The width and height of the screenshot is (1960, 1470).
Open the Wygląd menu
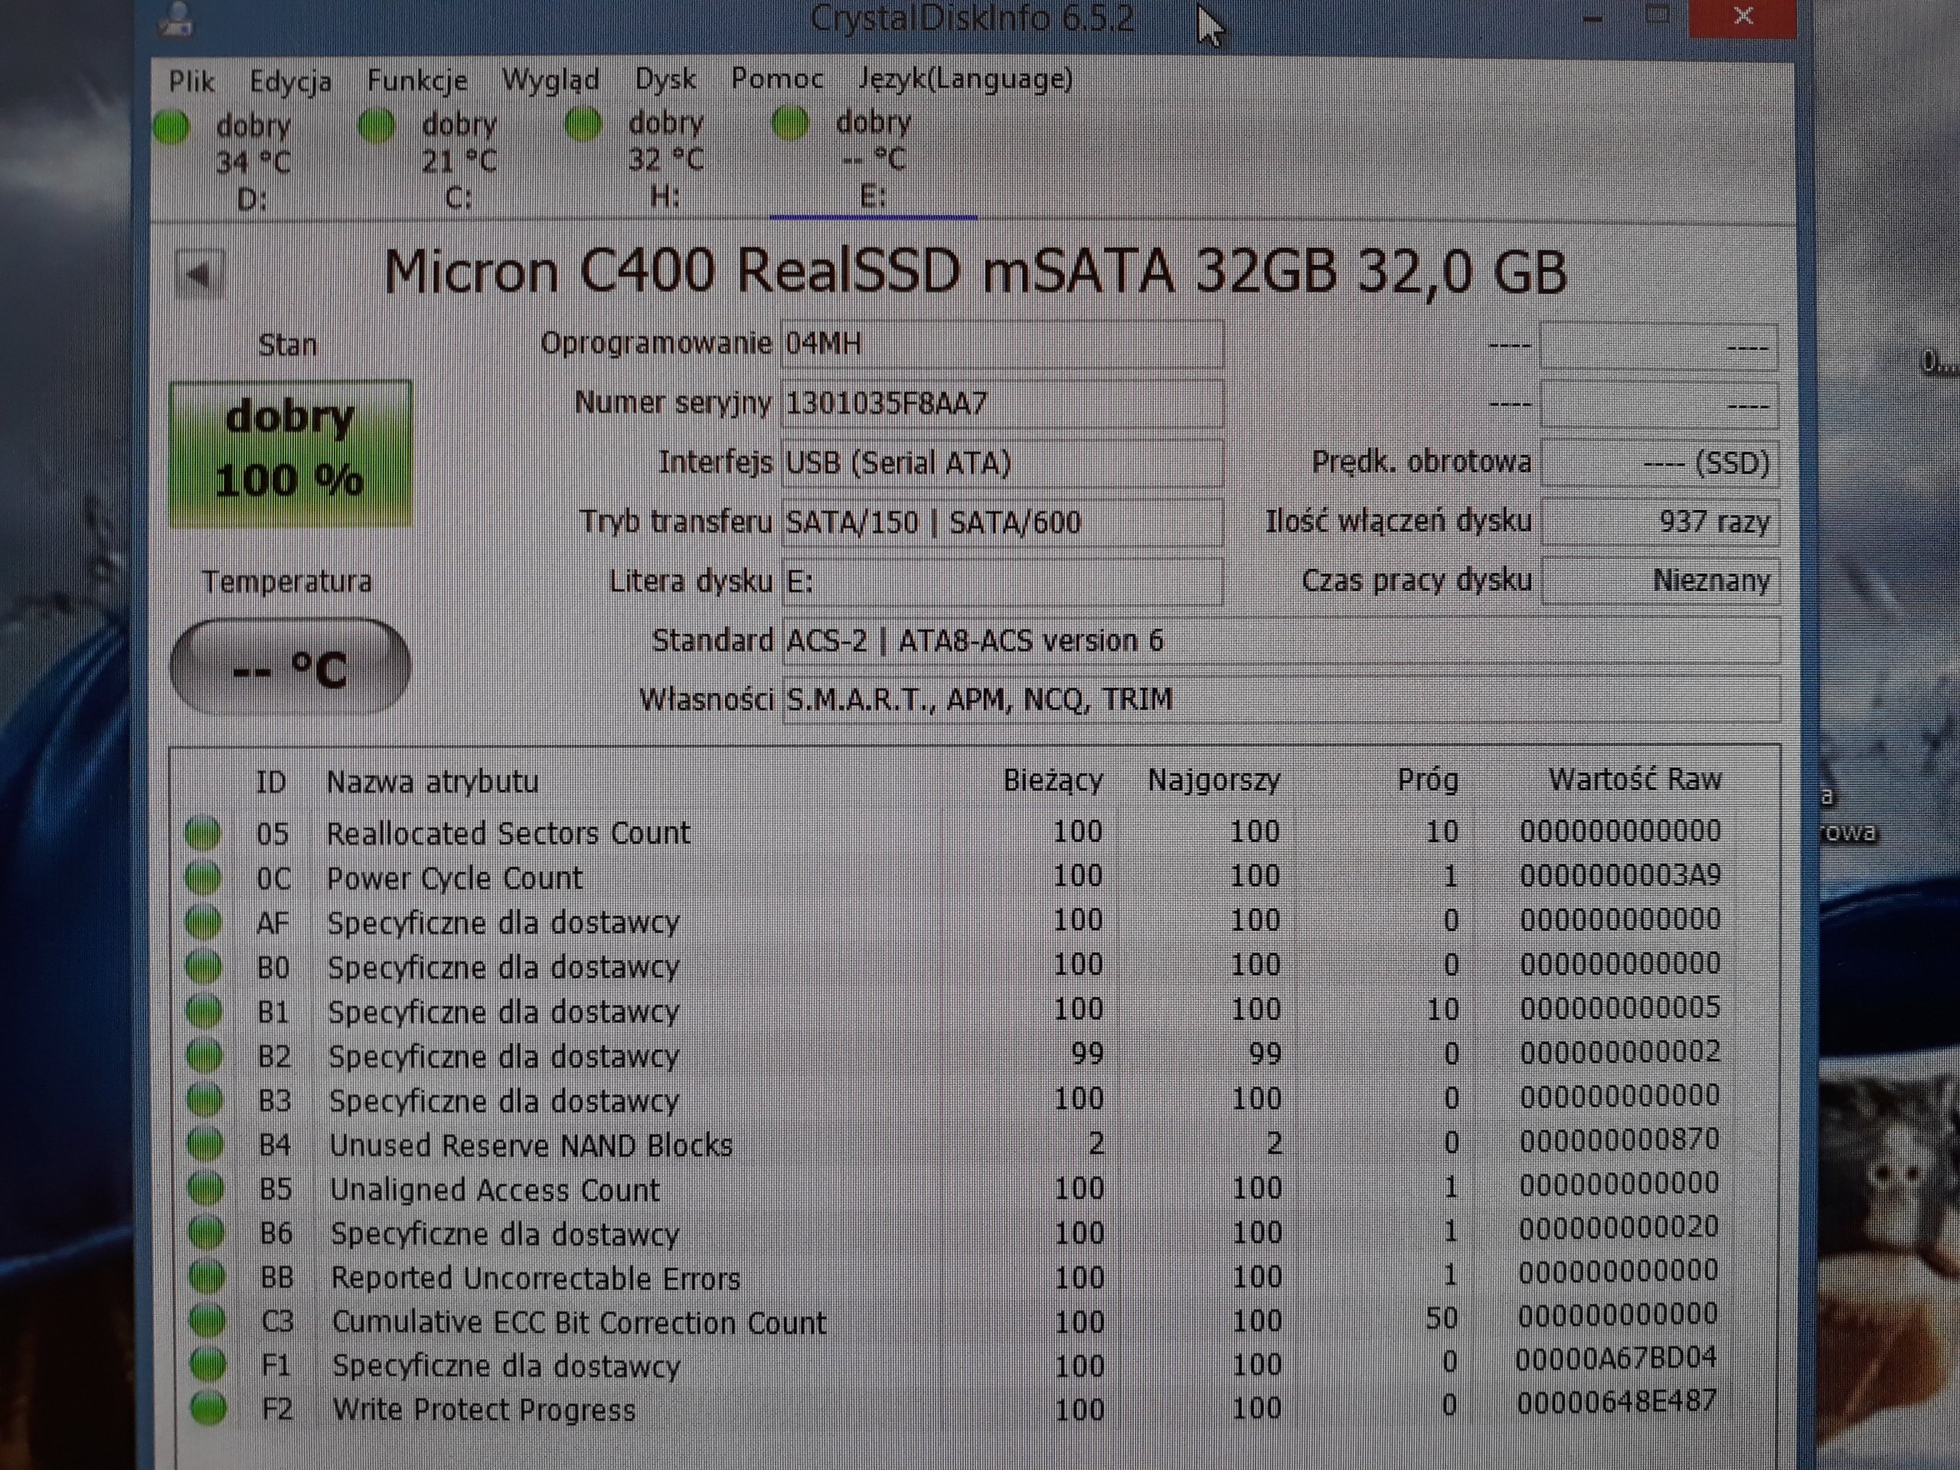(x=550, y=80)
